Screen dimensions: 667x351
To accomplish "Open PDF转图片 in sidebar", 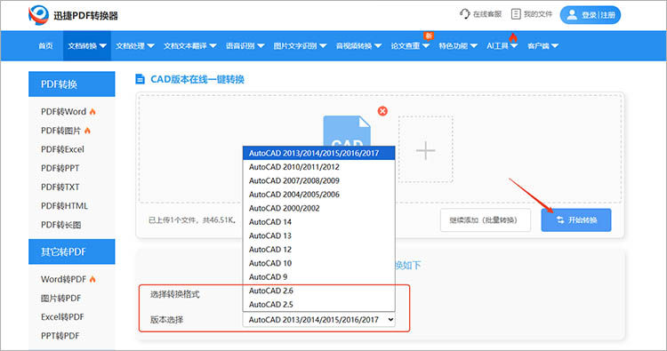I will pyautogui.click(x=60, y=131).
